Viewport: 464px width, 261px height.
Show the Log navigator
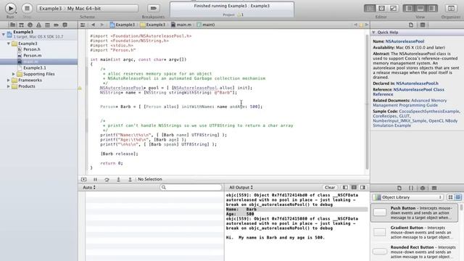[65, 25]
